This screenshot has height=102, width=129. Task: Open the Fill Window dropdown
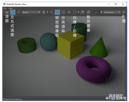pos(112,12)
